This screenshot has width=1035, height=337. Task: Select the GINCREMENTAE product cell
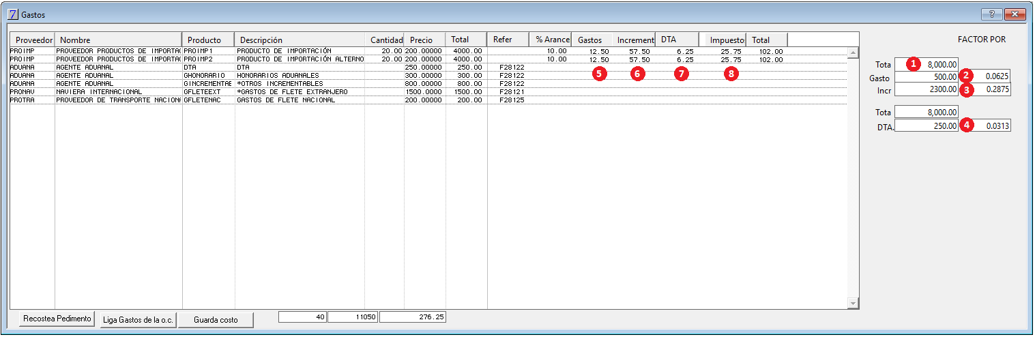point(209,84)
